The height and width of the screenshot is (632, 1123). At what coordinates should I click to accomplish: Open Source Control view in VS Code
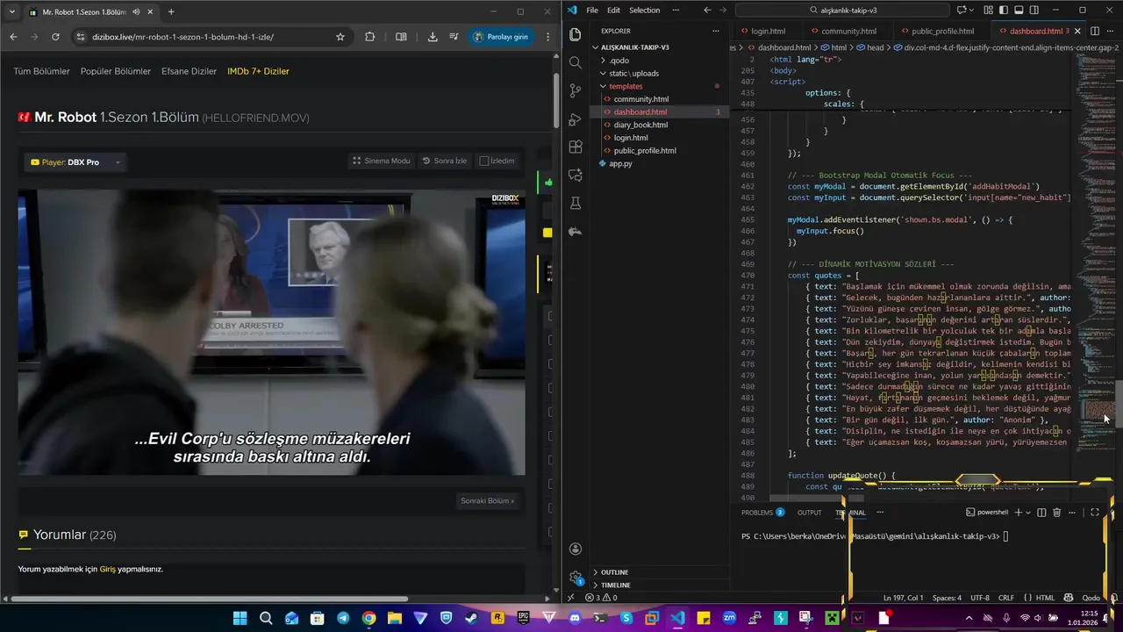[576, 90]
